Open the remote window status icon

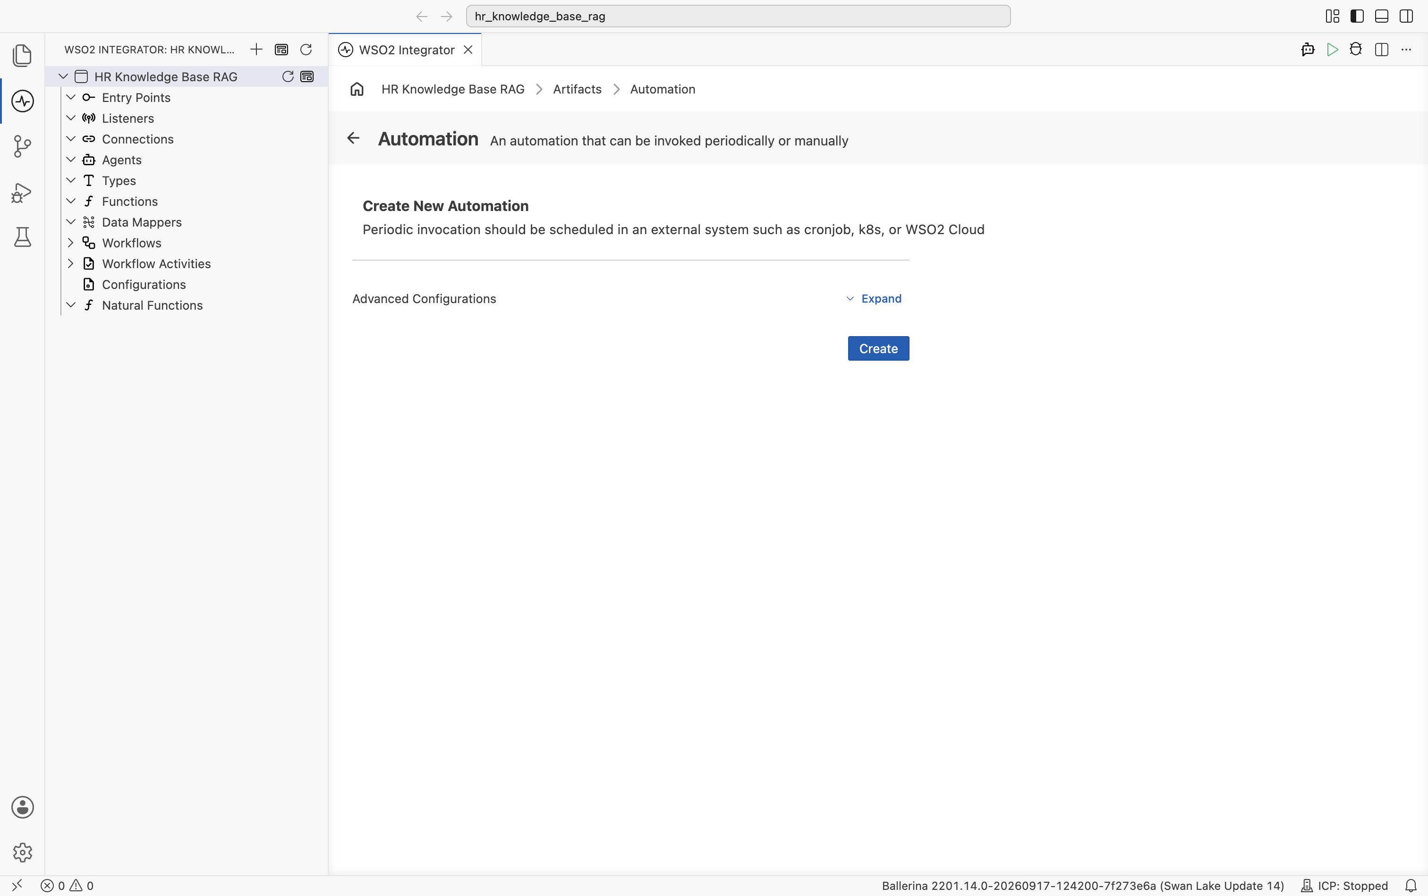[x=17, y=885]
